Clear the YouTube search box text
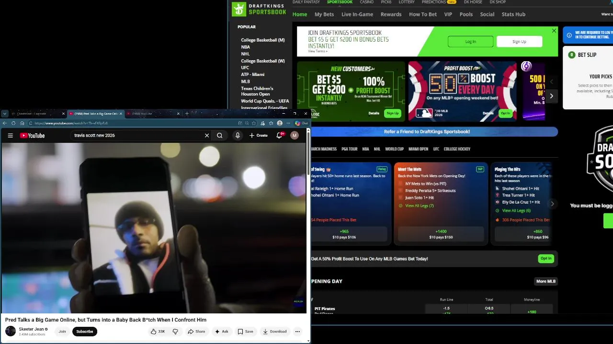Viewport: 613px width, 344px height. coord(207,136)
